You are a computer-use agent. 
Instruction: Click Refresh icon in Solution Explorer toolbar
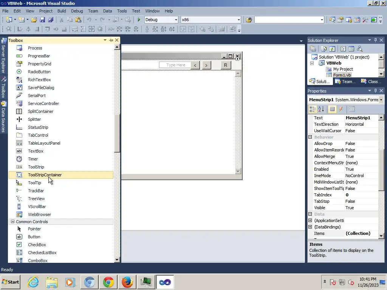[x=332, y=49]
